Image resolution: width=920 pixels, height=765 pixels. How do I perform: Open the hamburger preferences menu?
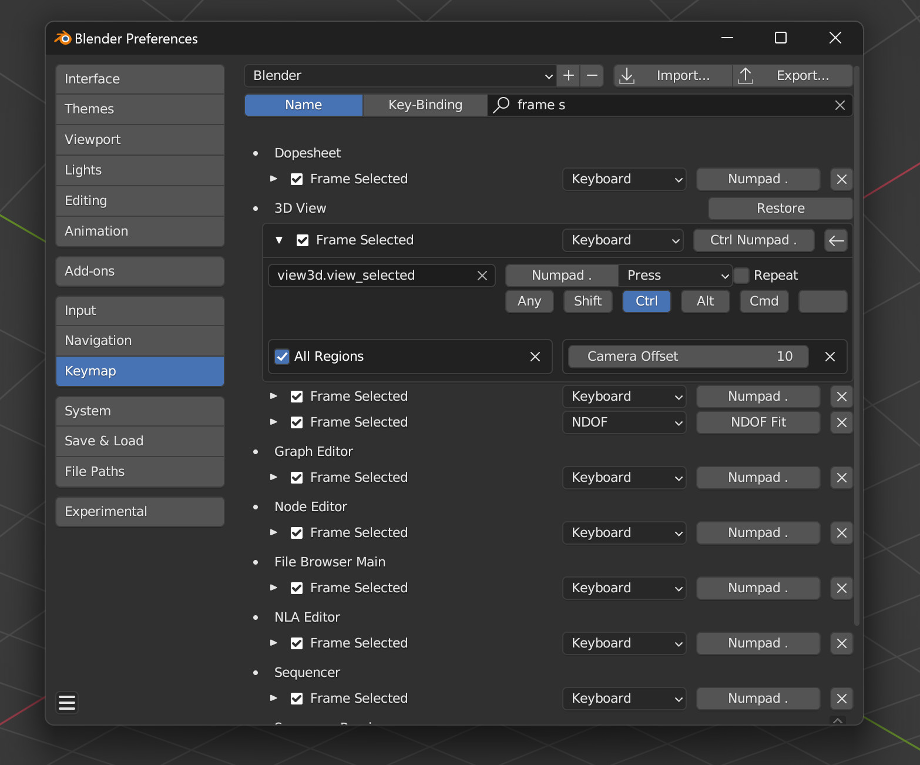pyautogui.click(x=67, y=703)
